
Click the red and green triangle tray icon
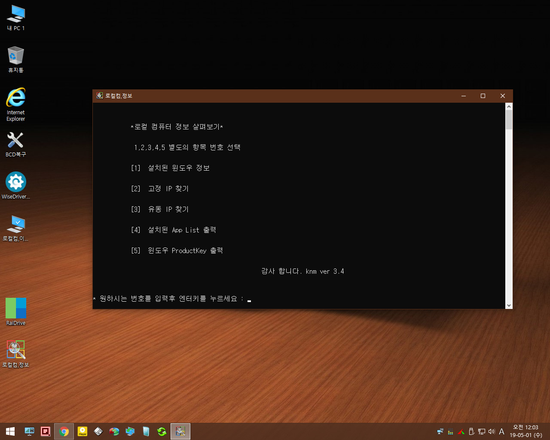coord(461,431)
